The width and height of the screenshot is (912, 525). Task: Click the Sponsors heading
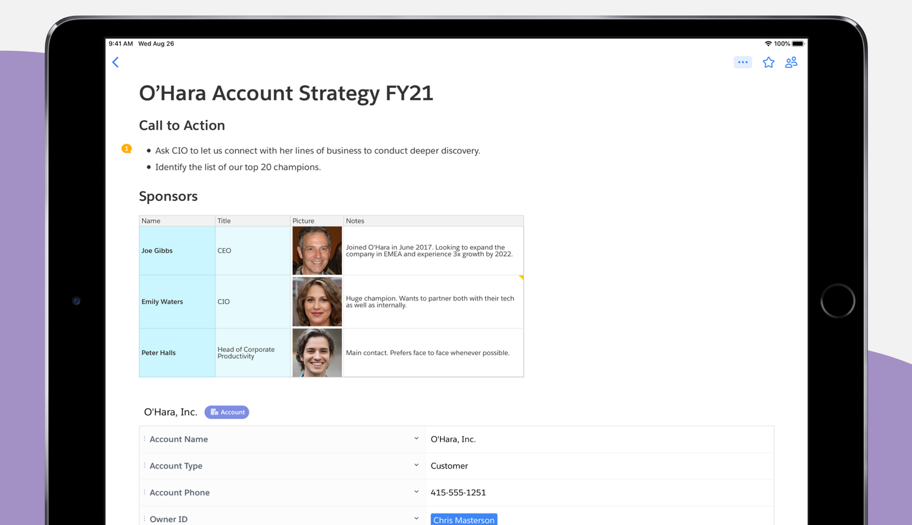coord(168,196)
